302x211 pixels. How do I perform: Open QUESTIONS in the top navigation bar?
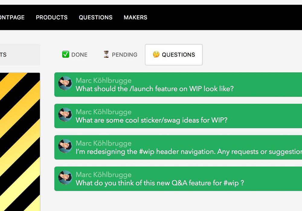point(95,18)
